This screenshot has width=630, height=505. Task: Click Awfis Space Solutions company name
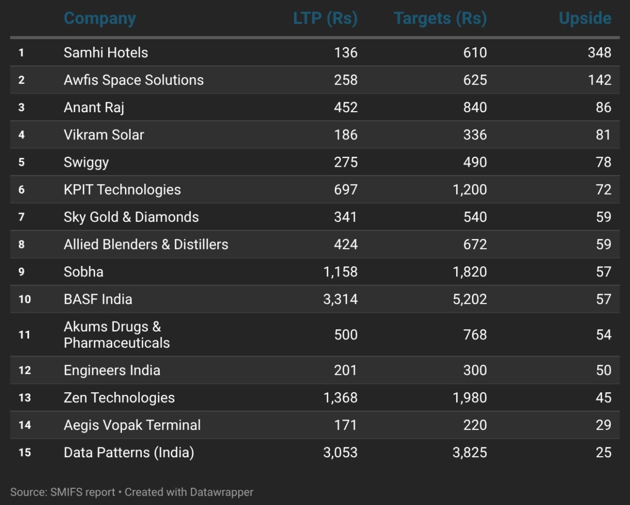[x=133, y=80]
